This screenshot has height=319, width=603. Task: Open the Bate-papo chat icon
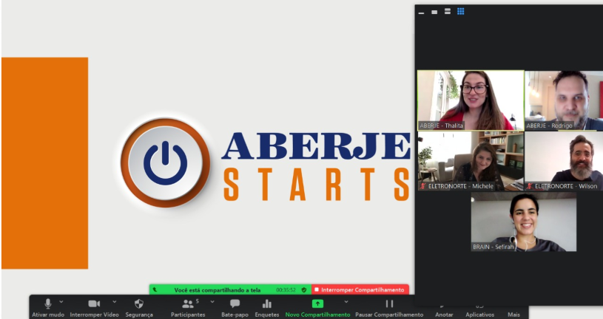pyautogui.click(x=235, y=303)
